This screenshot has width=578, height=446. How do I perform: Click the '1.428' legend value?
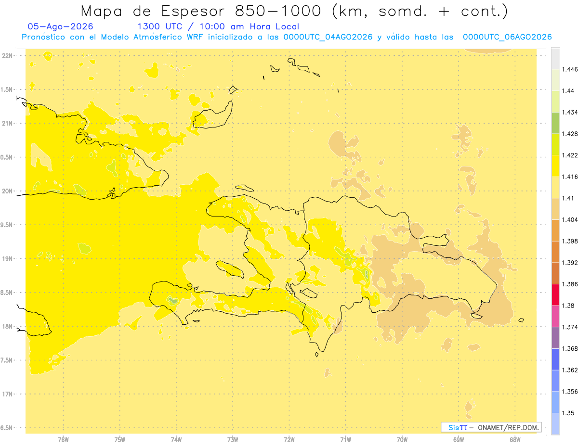[570, 134]
